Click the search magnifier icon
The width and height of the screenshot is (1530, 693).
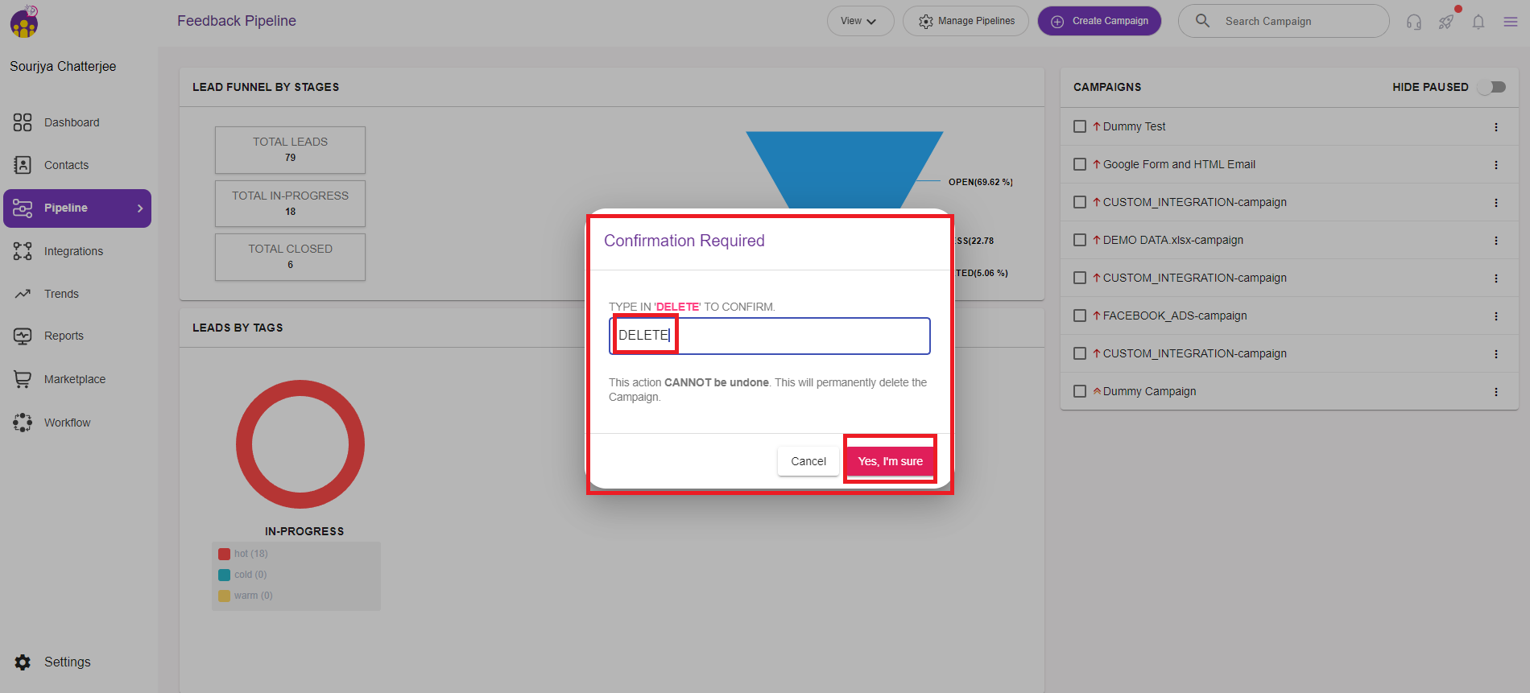1202,21
